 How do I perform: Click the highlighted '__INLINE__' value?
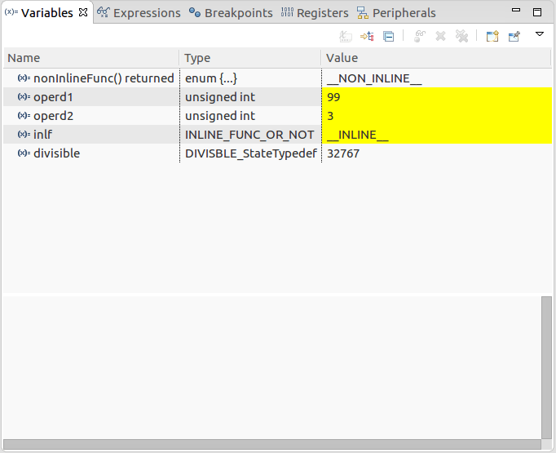tap(437, 135)
